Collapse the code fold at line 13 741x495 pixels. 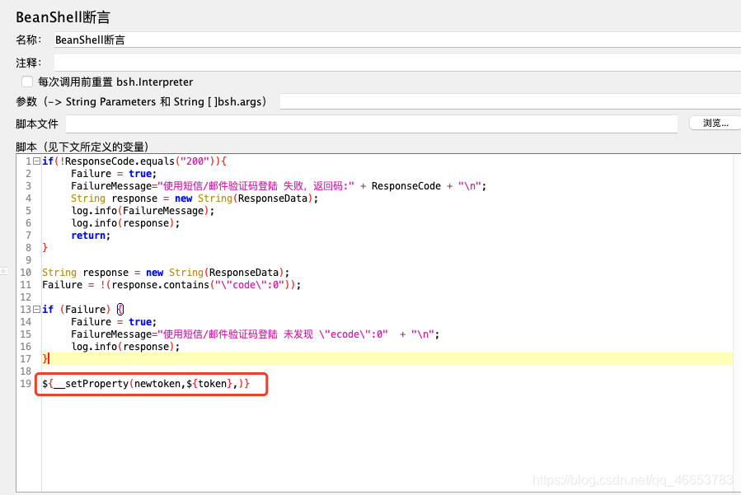click(36, 310)
